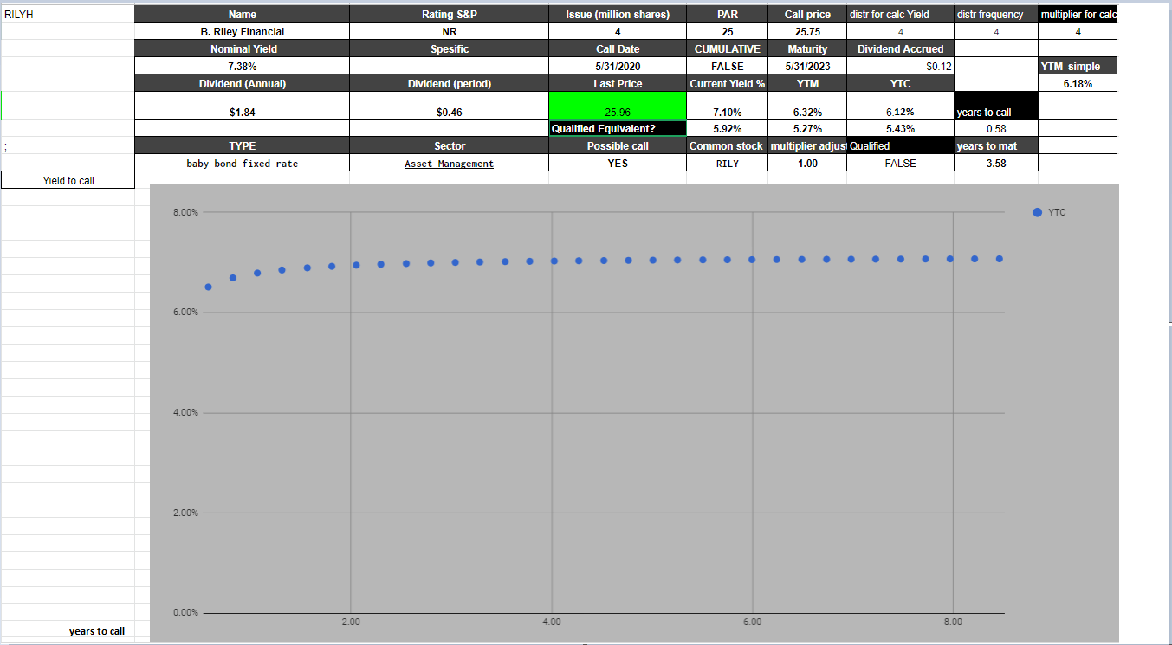Screen dimensions: 1172x645
Task: Select the Nominal Yield value 7.38%
Action: click(x=242, y=66)
